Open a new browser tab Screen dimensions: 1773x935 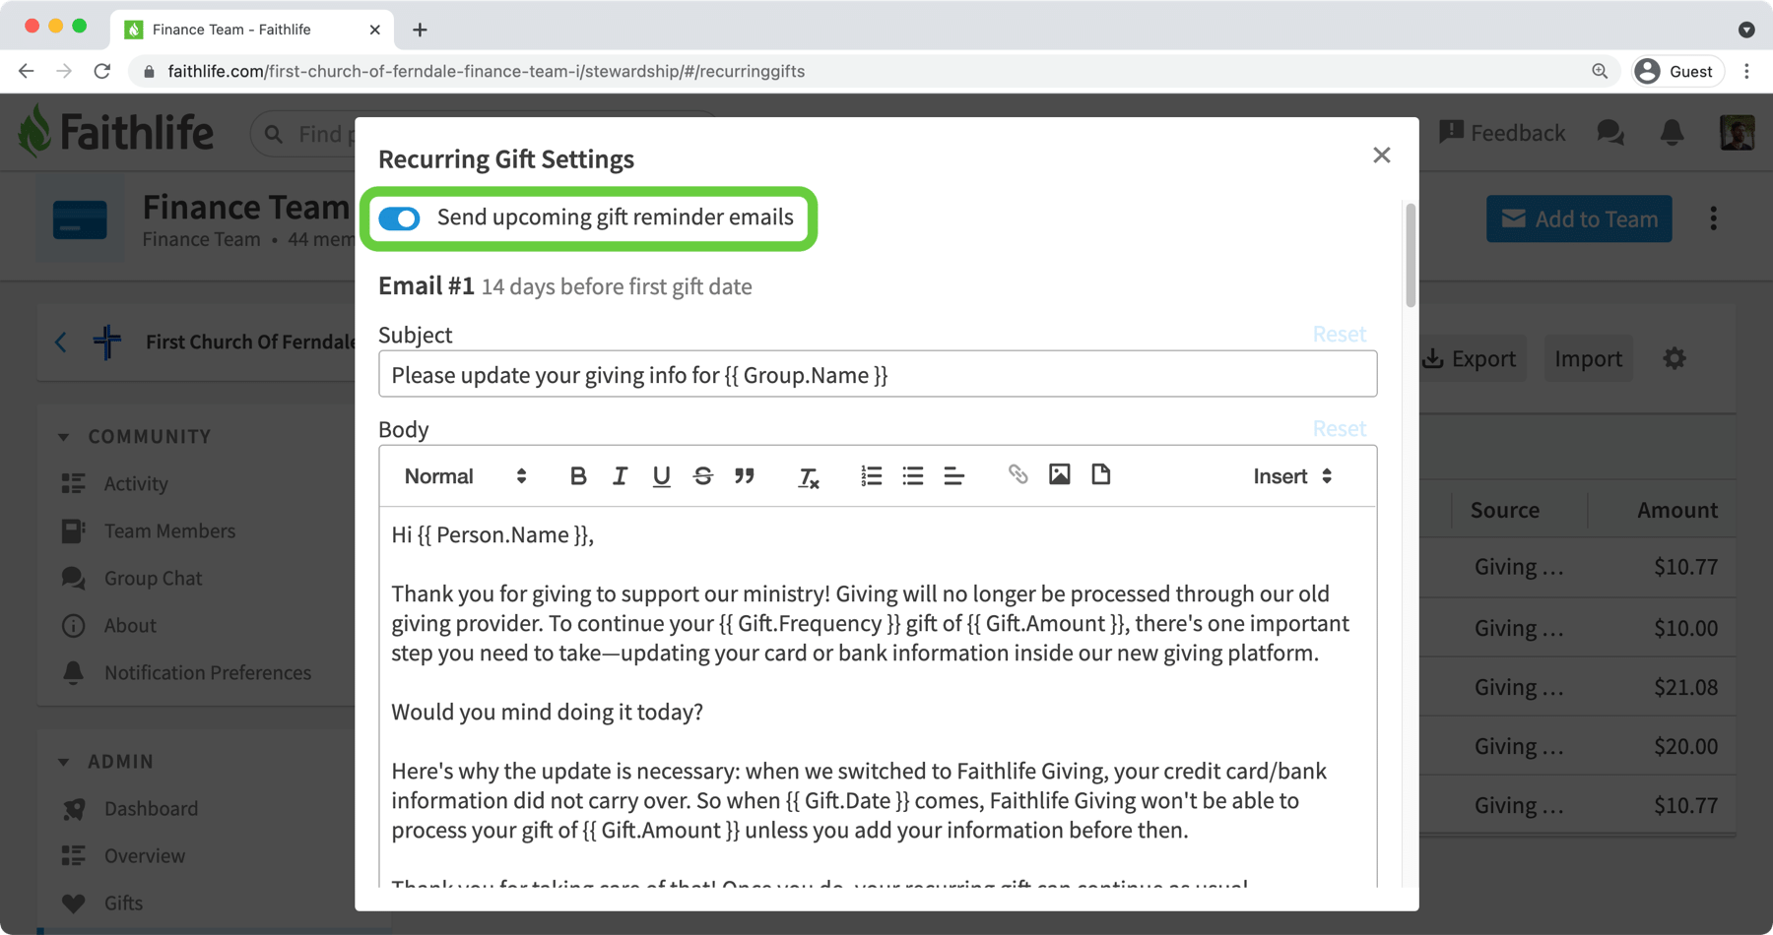point(420,30)
